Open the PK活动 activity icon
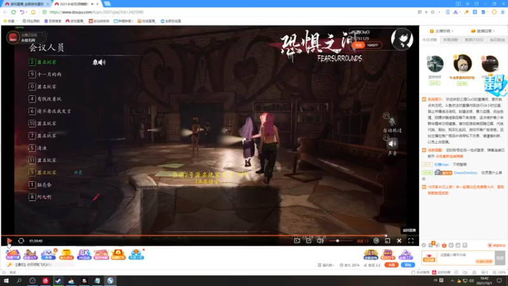This screenshot has height=286, width=508. pos(84,255)
